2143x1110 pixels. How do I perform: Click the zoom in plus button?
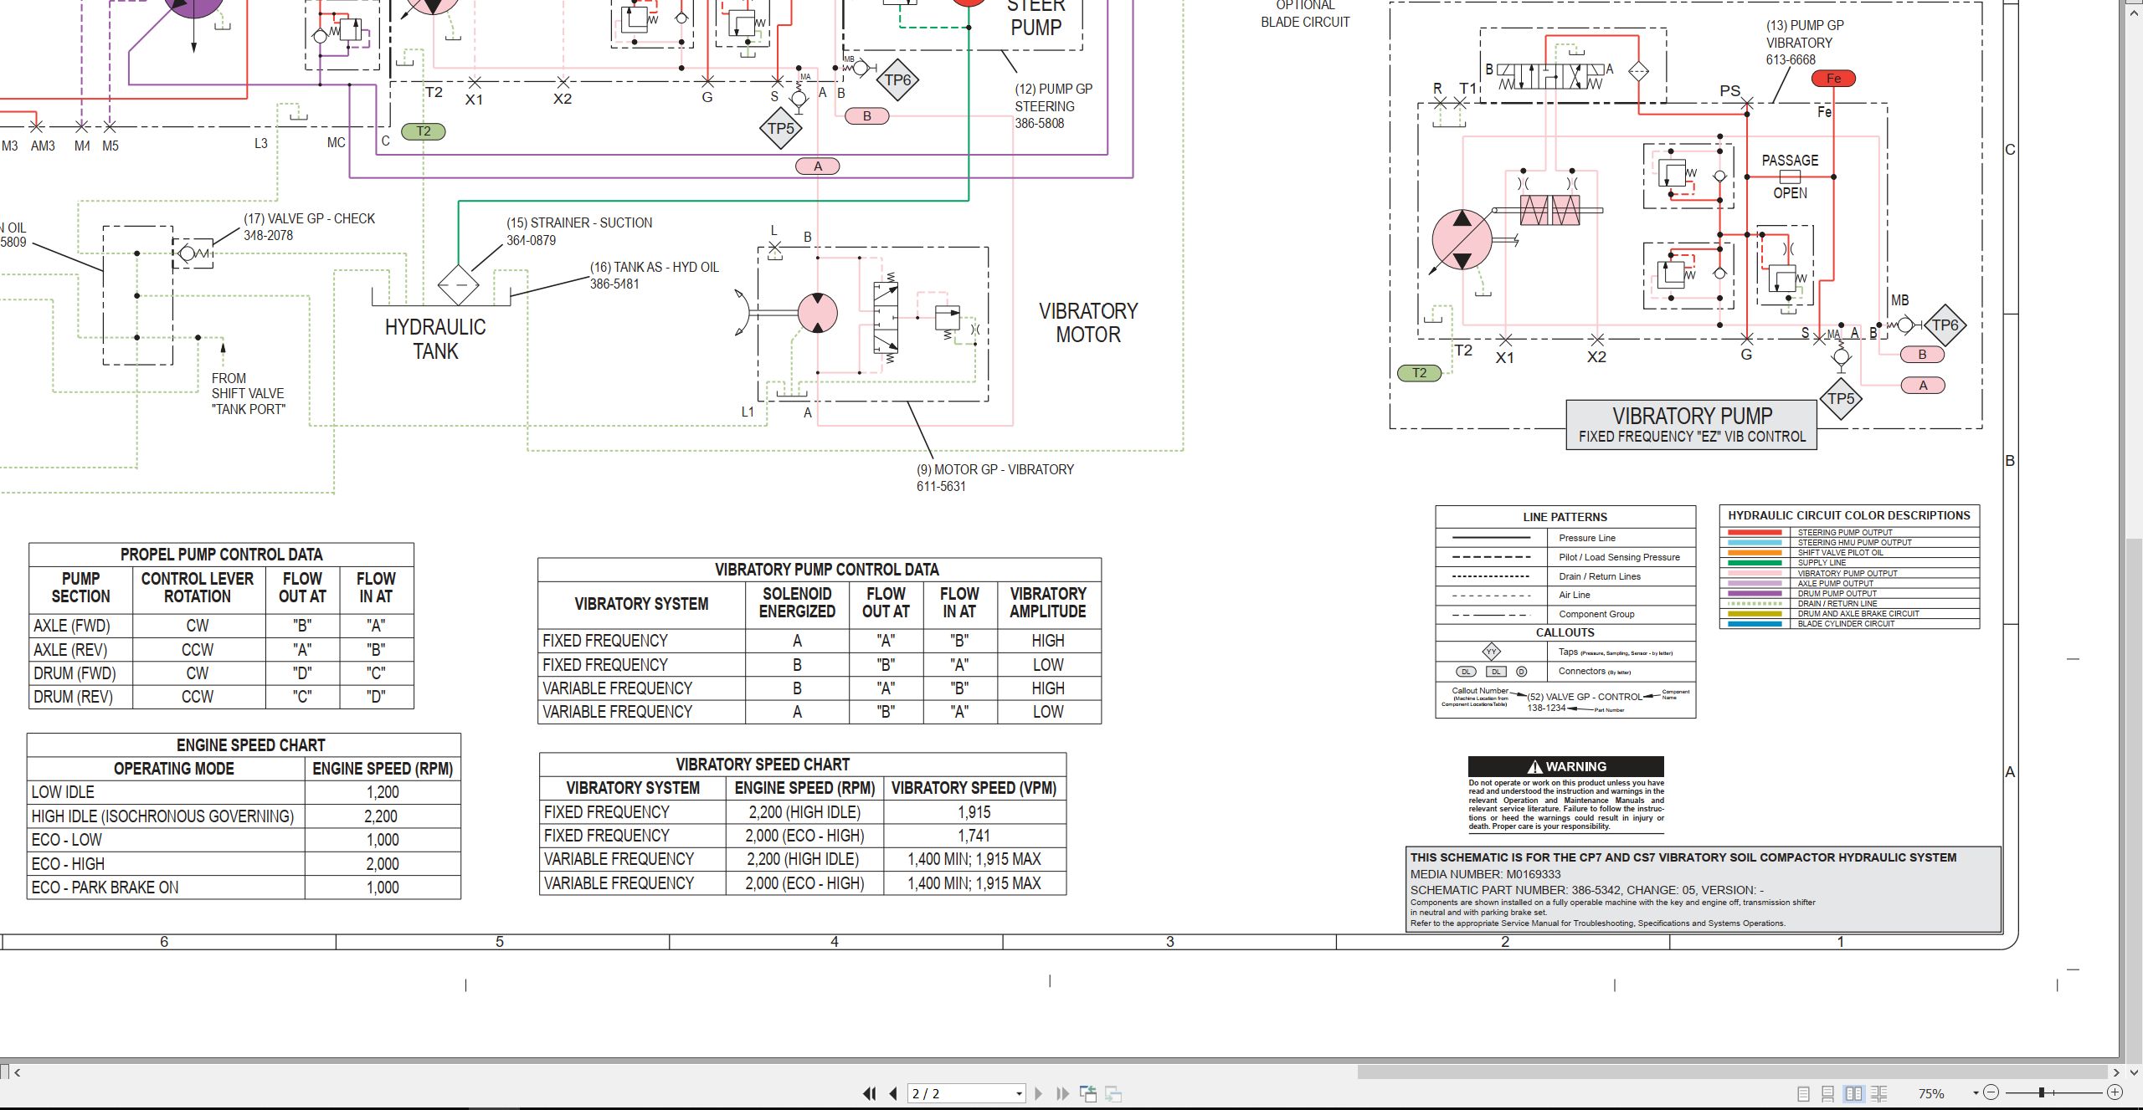[x=2115, y=1092]
